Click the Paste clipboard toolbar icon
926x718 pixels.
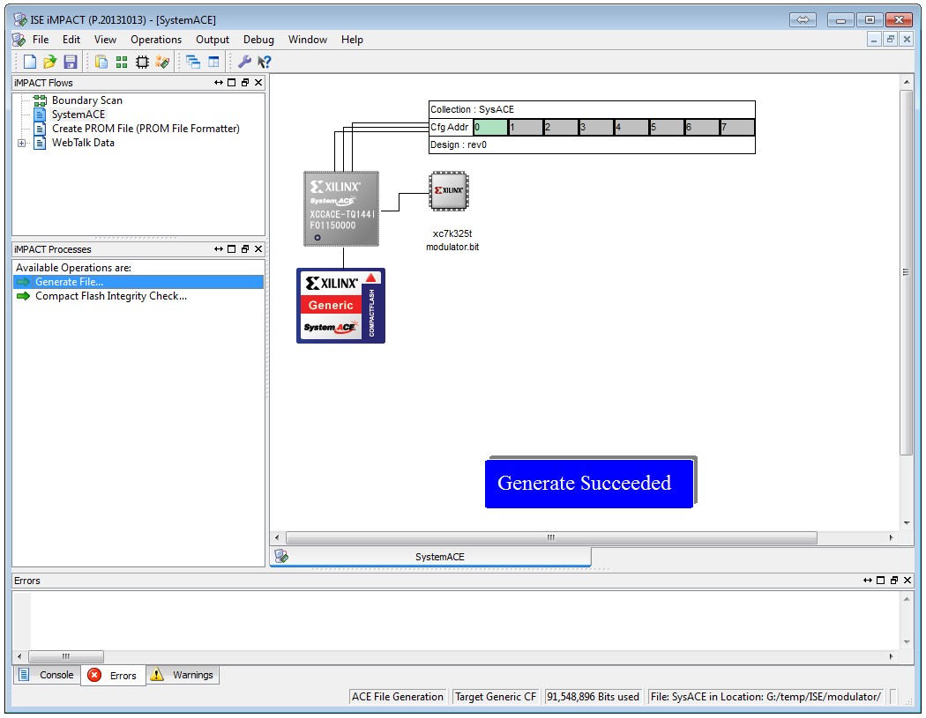(101, 62)
